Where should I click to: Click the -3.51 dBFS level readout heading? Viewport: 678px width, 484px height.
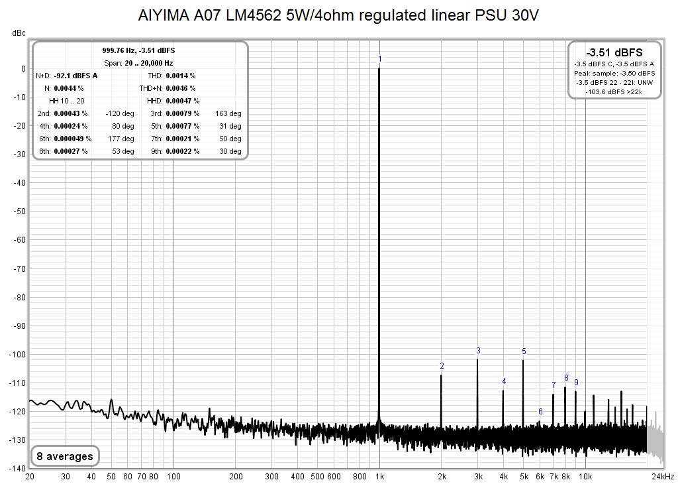coord(614,53)
